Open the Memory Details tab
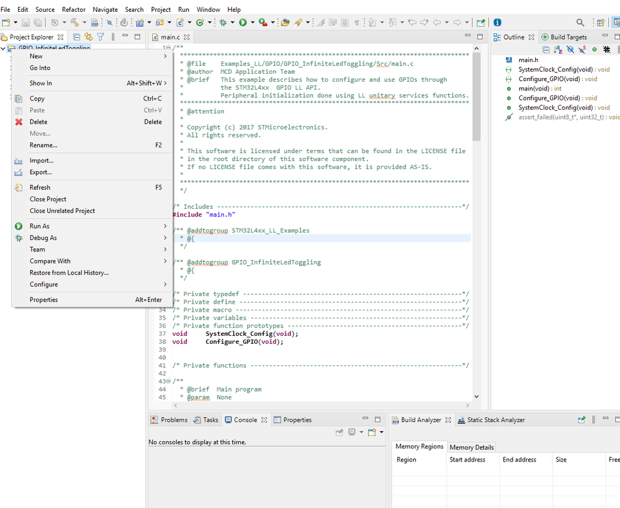 (x=472, y=447)
